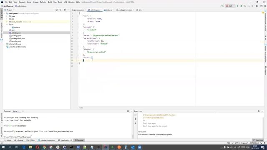Viewport: 267px width, 150px height.
Task: Click the Windows taskbar search icon
Action: pyautogui.click(x=10, y=147)
